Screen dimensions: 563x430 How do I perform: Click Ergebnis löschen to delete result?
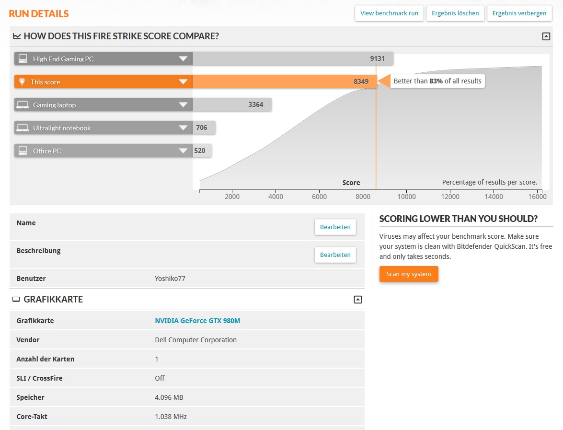(x=455, y=13)
